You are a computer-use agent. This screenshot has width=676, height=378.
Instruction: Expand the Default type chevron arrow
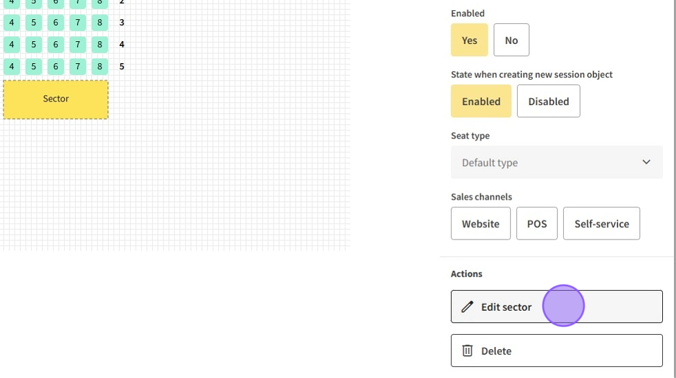point(646,163)
